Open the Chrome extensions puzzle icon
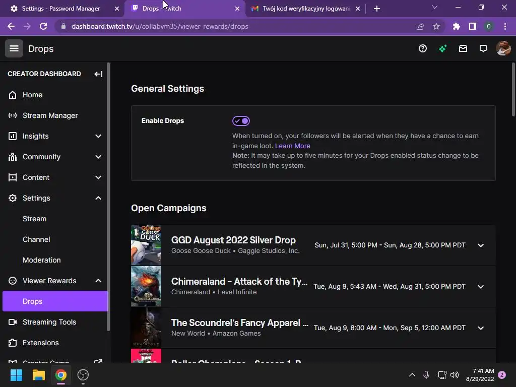516x387 pixels. pos(456,26)
